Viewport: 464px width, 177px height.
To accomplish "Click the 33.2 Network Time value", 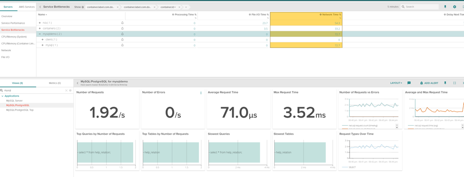I will (337, 28).
